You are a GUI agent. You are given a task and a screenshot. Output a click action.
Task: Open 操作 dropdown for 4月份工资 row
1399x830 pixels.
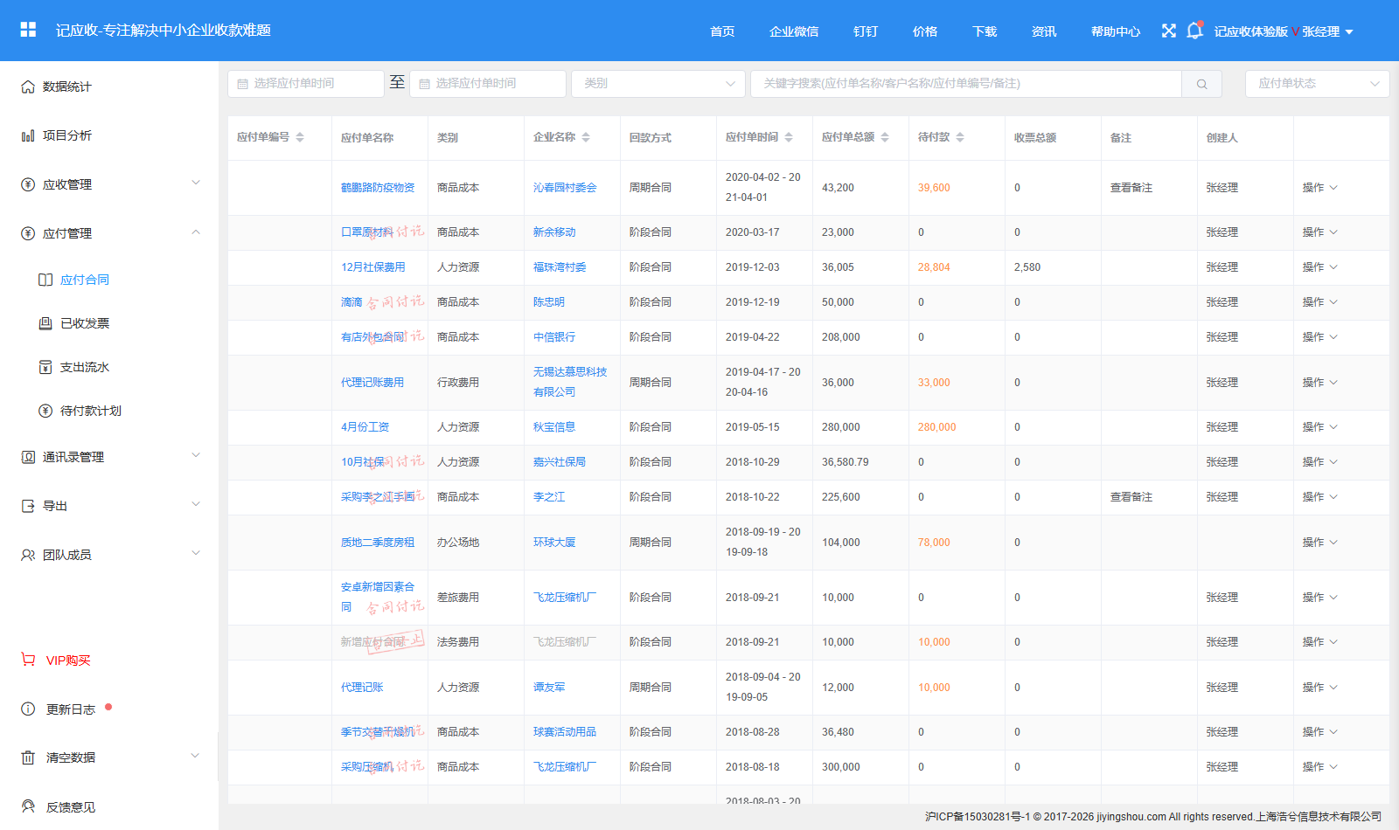tap(1320, 427)
